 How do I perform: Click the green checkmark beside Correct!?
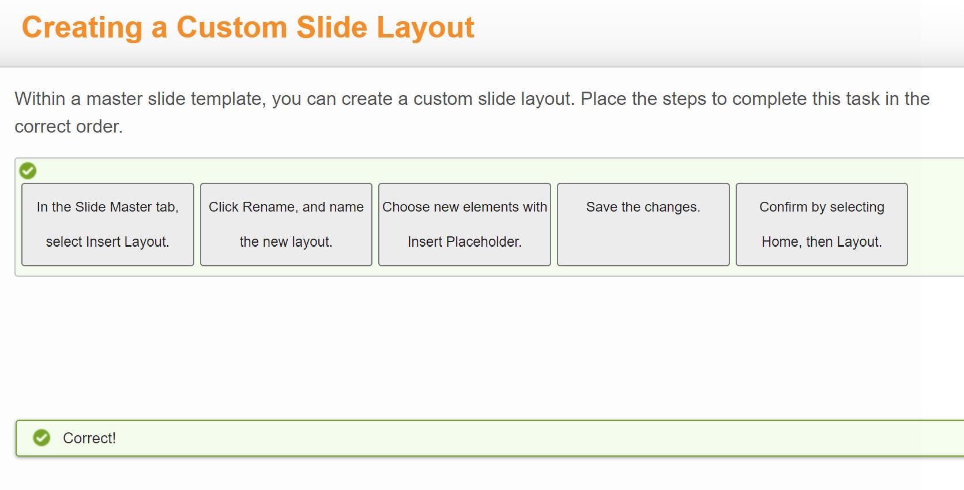pos(42,438)
